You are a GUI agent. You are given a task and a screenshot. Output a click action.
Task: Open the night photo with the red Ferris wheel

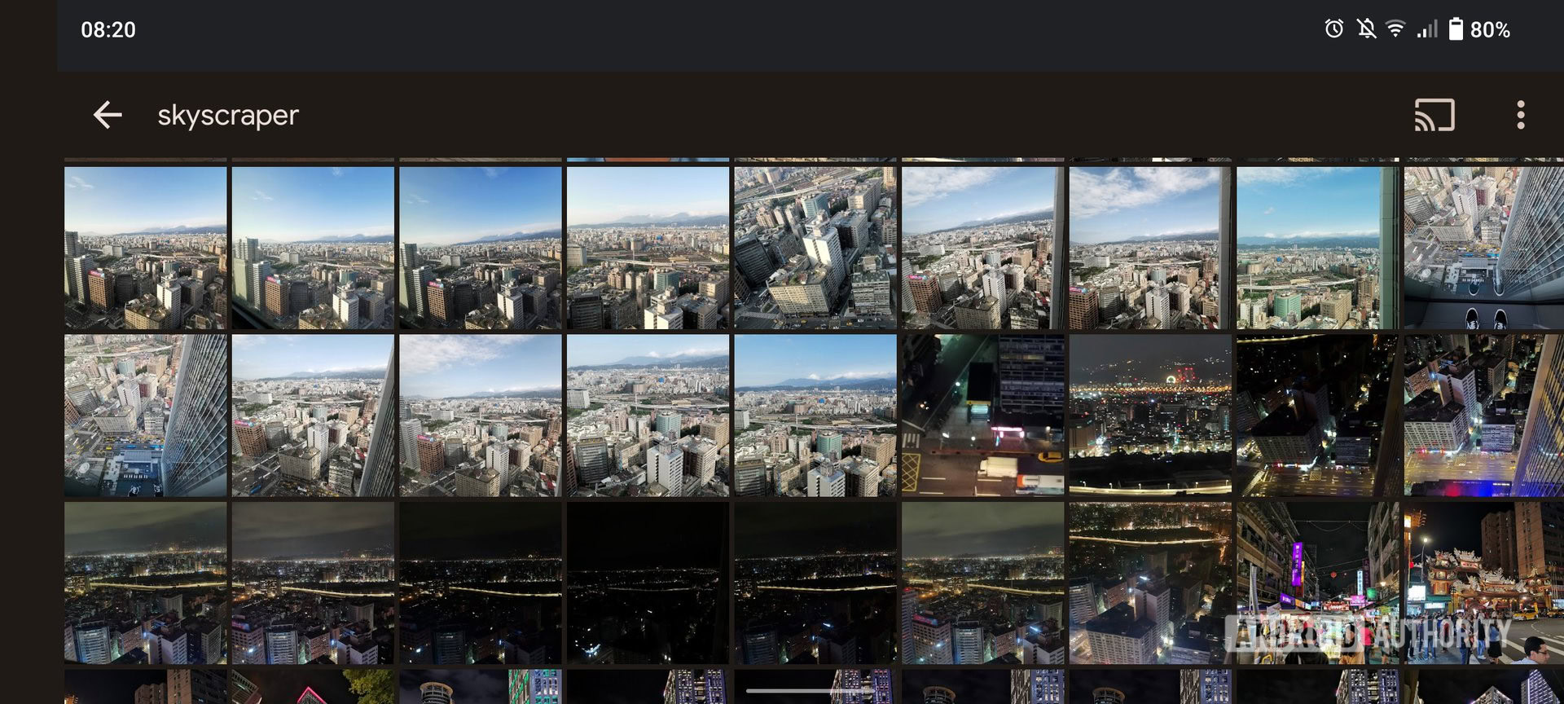[x=1149, y=416]
